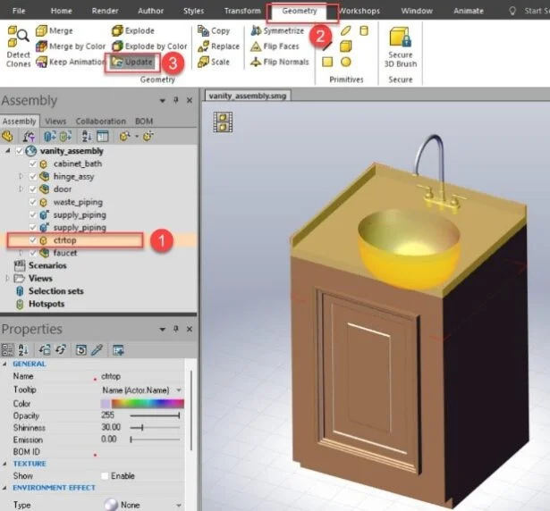Image resolution: width=550 pixels, height=511 pixels.
Task: Expand the Views tree node
Action: point(7,279)
